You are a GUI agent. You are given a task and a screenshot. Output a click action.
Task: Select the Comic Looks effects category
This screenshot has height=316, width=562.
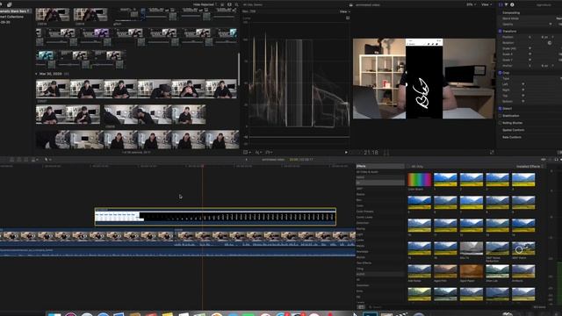[x=364, y=217]
